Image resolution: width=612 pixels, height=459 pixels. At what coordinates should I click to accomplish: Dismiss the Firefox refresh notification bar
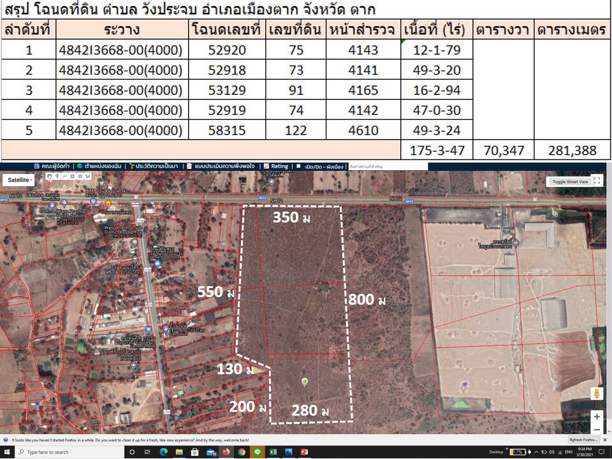point(605,440)
